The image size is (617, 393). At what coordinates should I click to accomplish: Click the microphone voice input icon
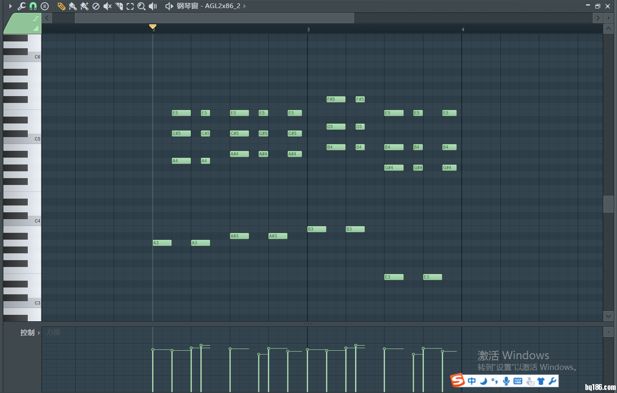(506, 381)
